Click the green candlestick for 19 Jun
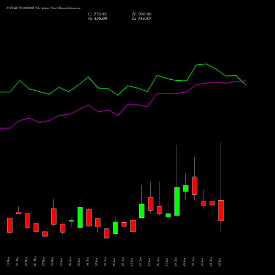Viewport: 275px width, 275px height. (186, 189)
